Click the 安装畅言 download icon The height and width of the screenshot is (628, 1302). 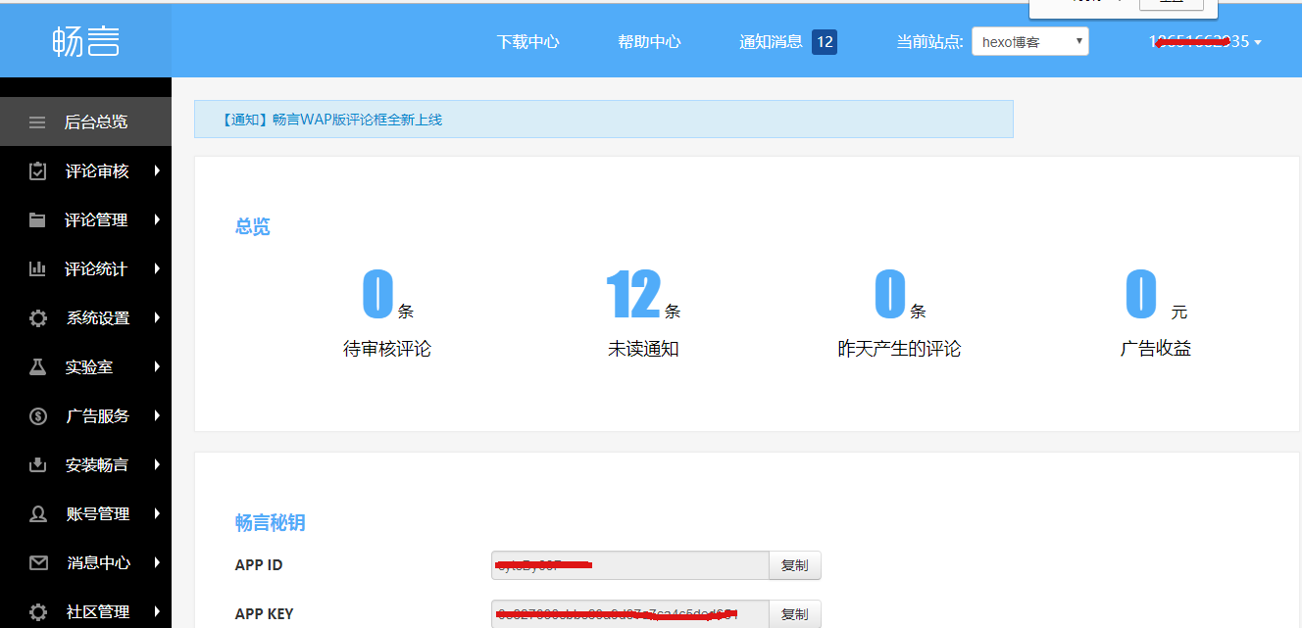pyautogui.click(x=37, y=464)
